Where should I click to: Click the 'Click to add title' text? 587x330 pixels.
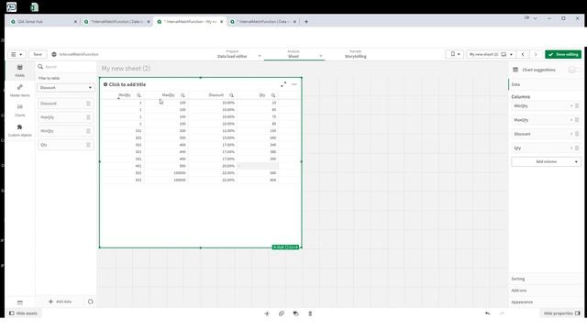click(127, 84)
